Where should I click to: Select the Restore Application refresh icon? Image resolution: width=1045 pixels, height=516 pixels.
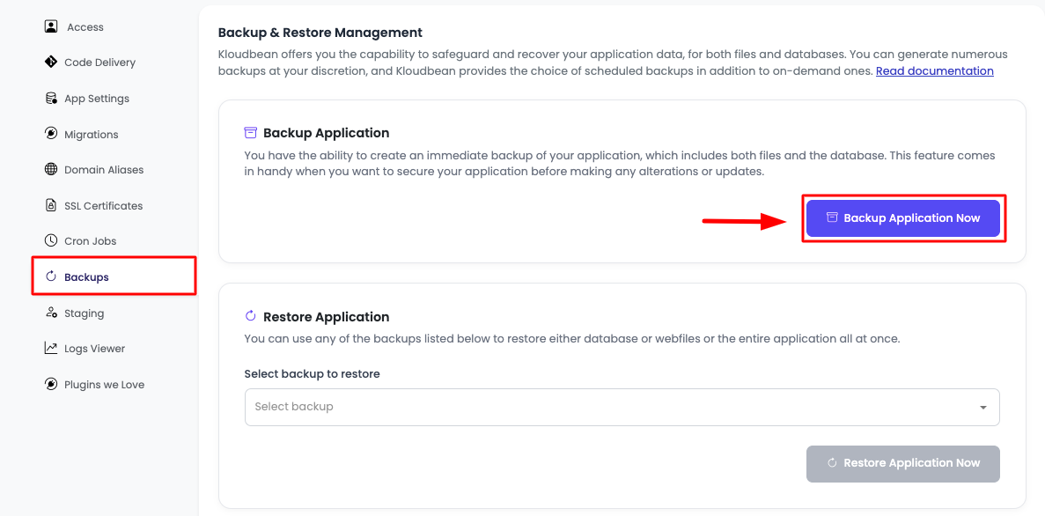250,315
